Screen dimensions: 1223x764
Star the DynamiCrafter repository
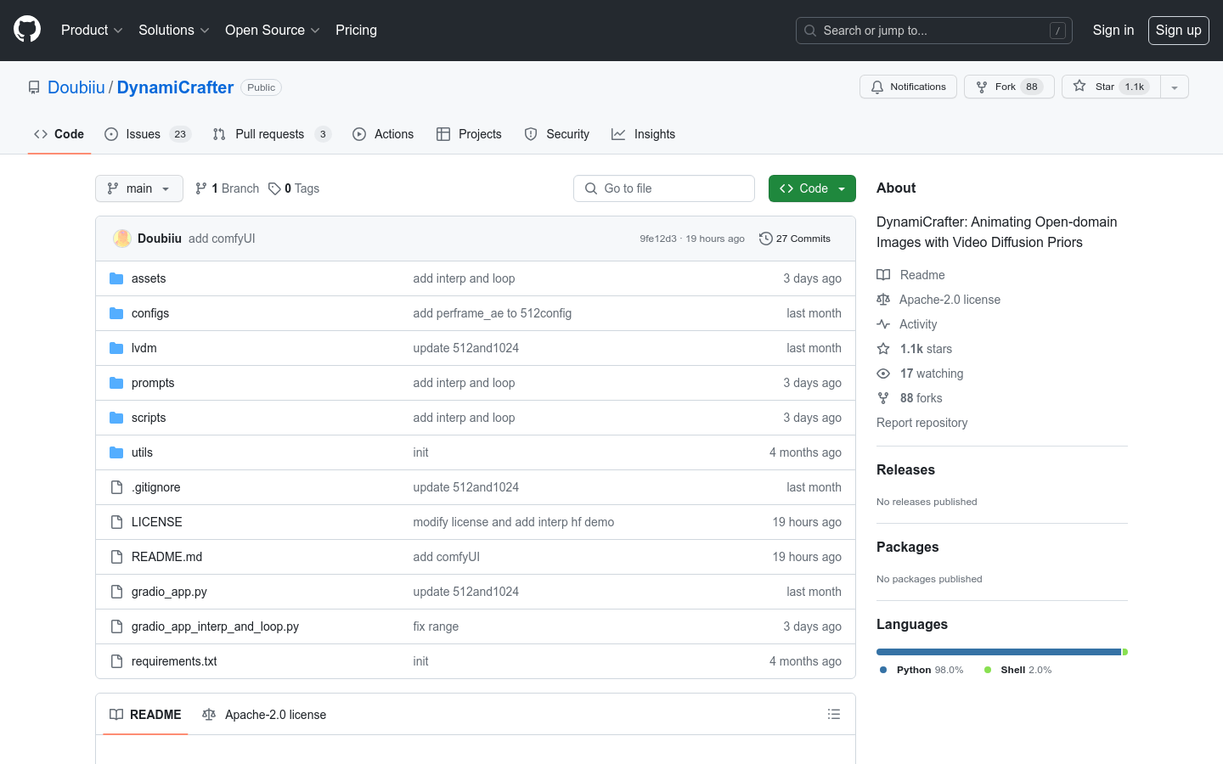pyautogui.click(x=1111, y=87)
